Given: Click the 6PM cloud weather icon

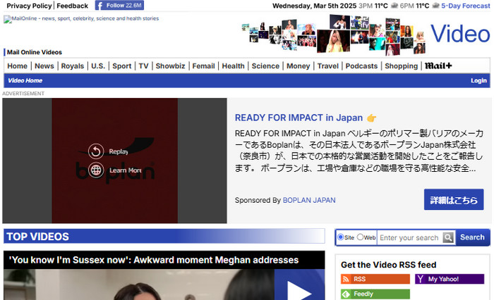Looking at the screenshot, I should pos(435,6).
